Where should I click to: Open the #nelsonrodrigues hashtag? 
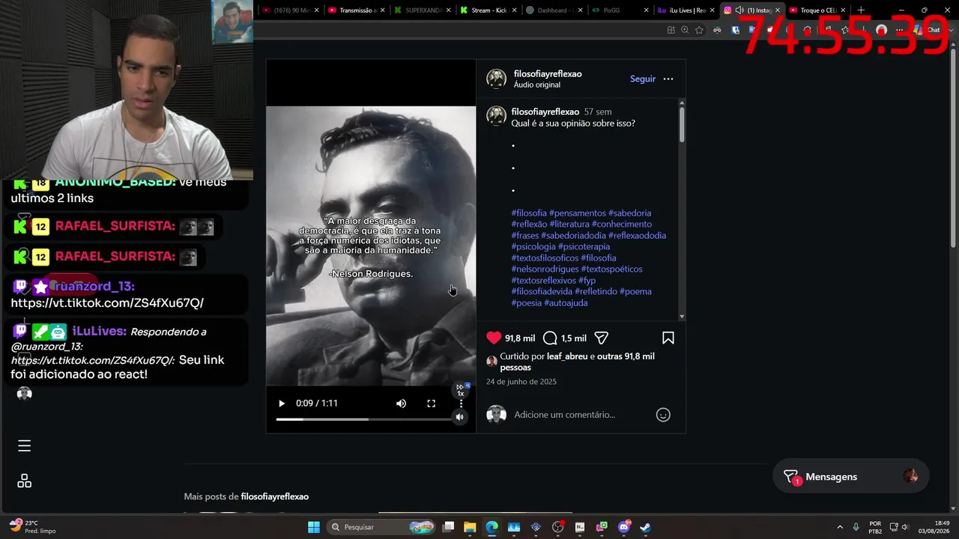click(x=545, y=269)
